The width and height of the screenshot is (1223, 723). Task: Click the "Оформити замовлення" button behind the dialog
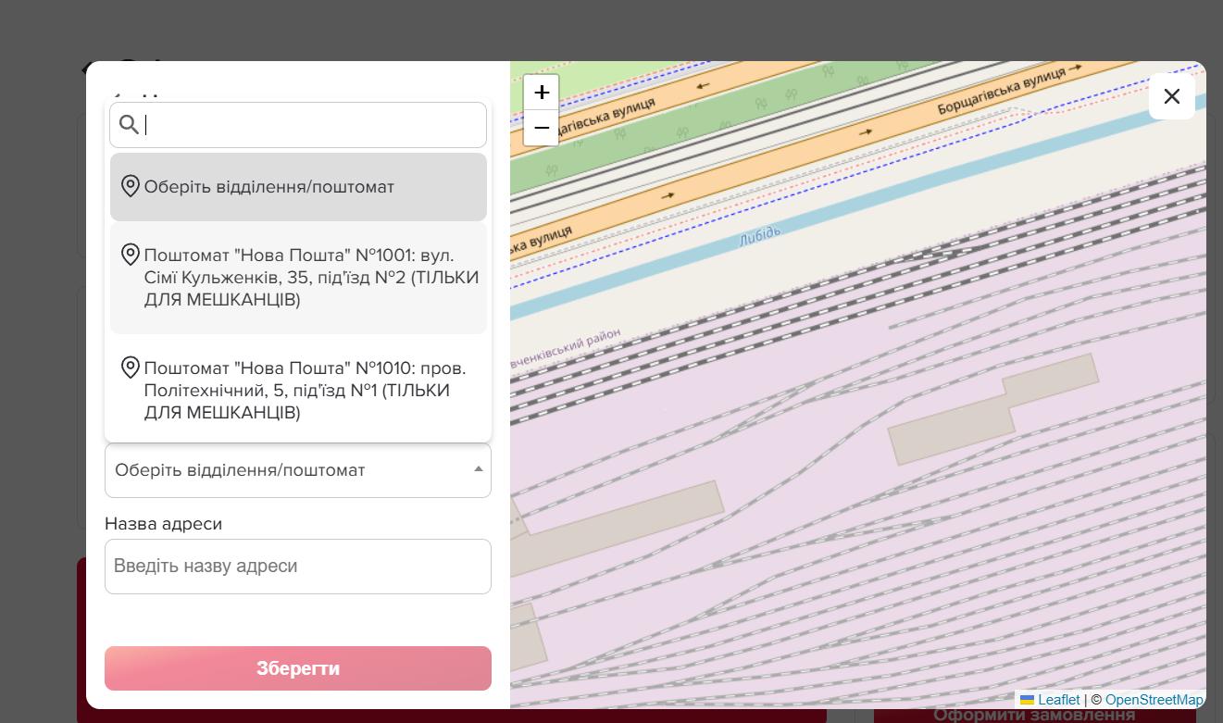pyautogui.click(x=1033, y=715)
